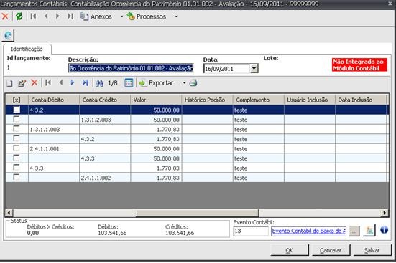This screenshot has width=396, height=263.
Task: Click the red X delete icon in top toolbar
Action: (5, 16)
